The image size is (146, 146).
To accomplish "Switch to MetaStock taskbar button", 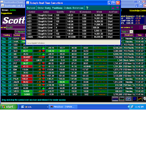I will click(x=63, y=107).
